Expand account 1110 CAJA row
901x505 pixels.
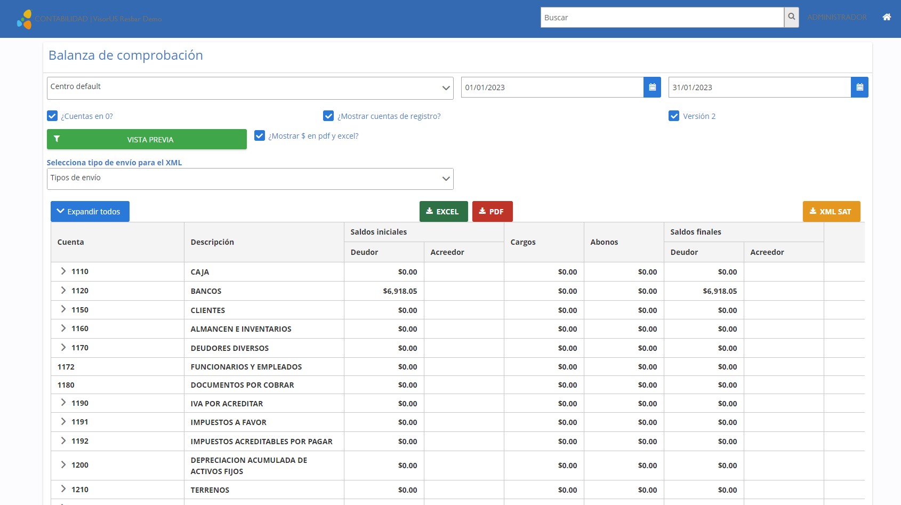click(x=63, y=271)
